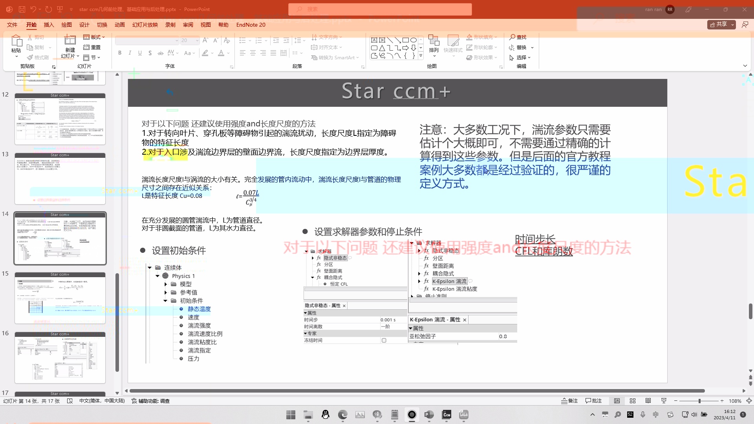Click the slide sorter view icon
This screenshot has height=424, width=754.
pos(633,401)
